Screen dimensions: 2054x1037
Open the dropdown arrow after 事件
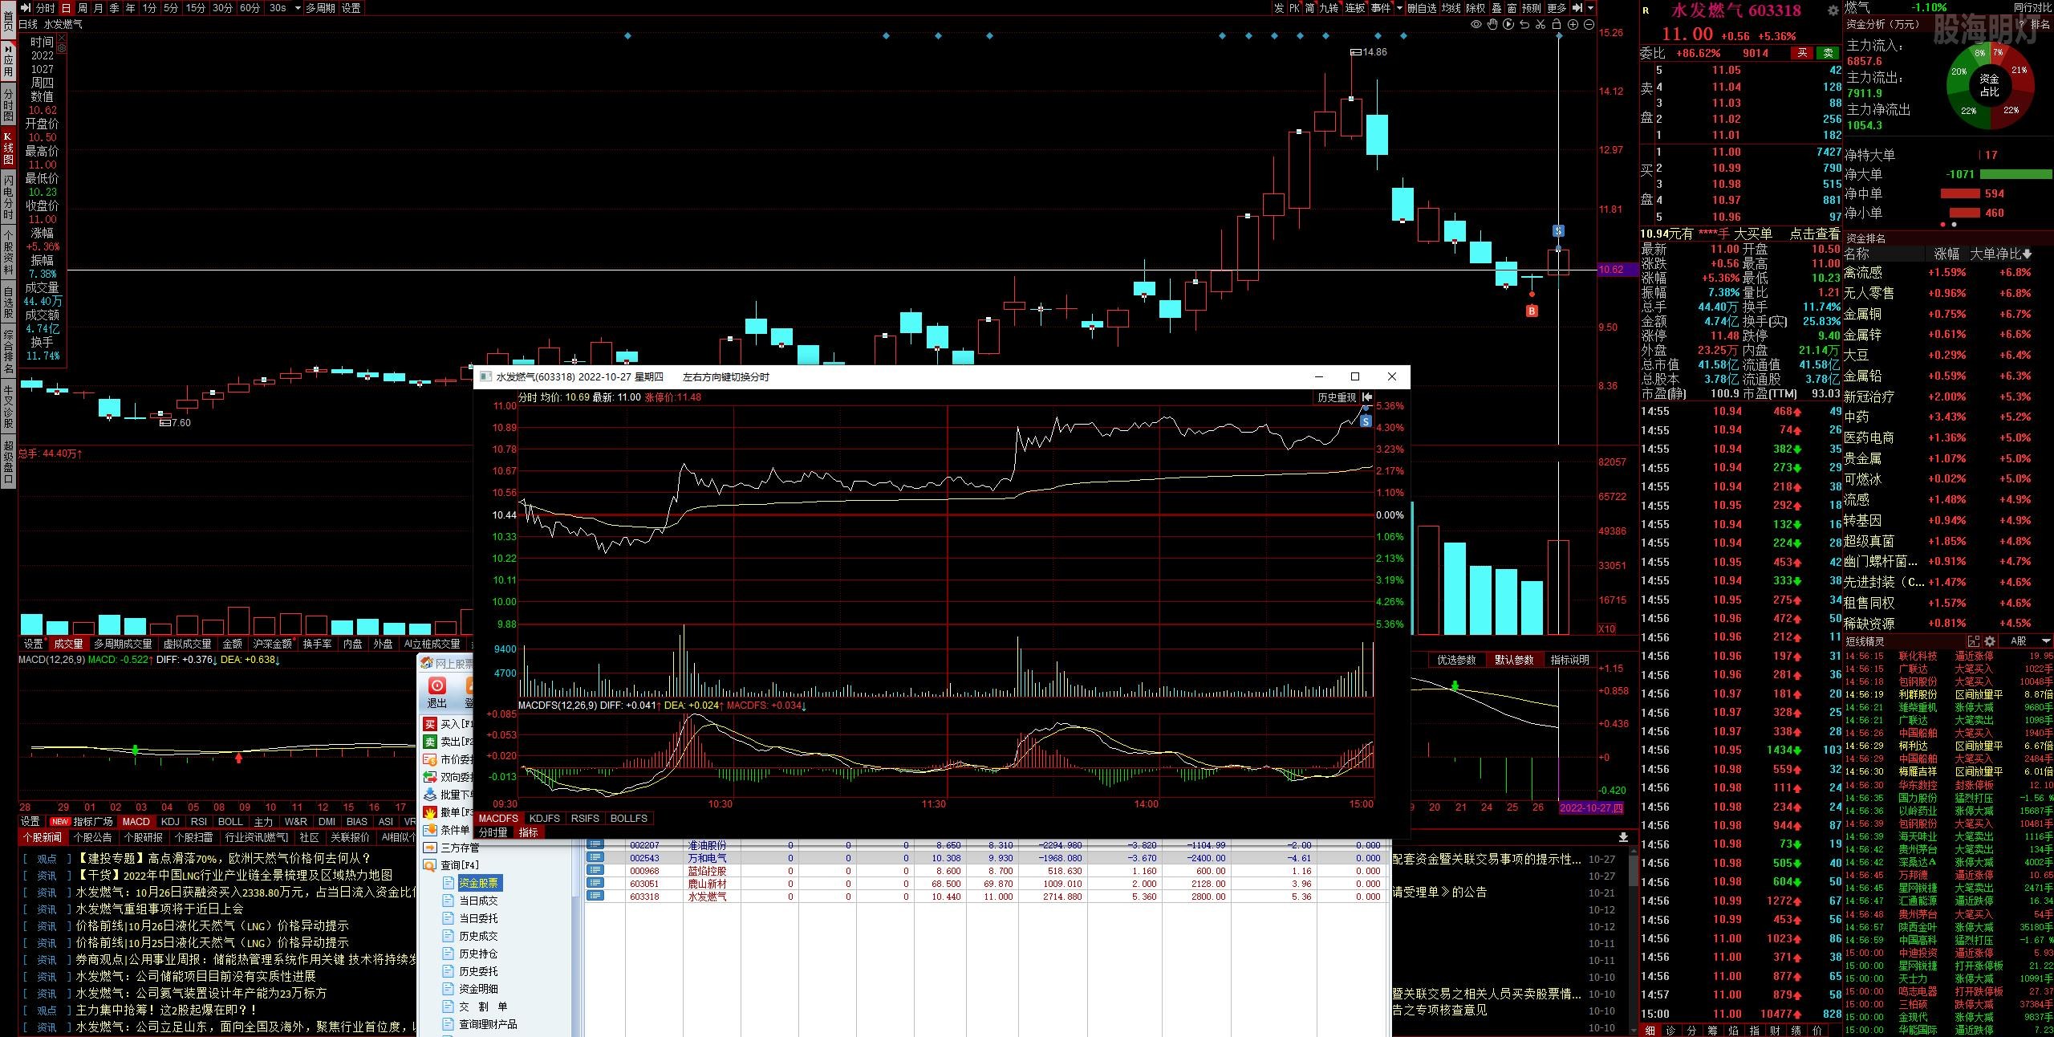(1399, 8)
